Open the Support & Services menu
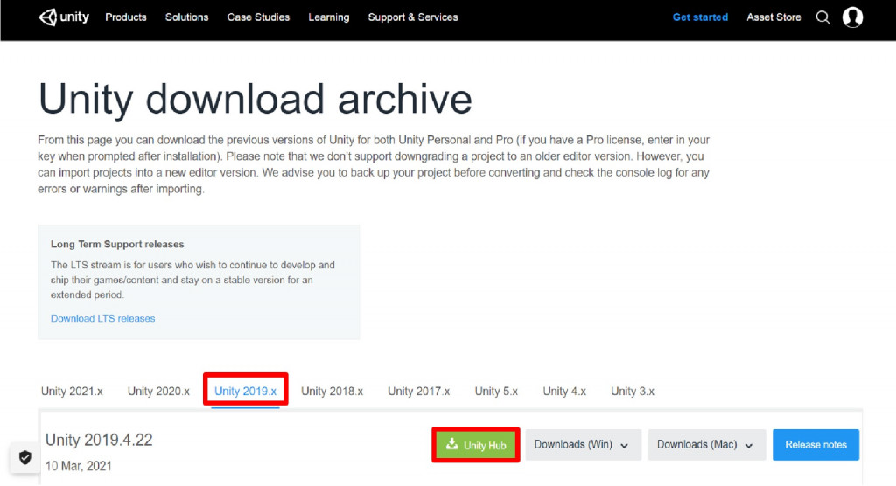The image size is (896, 486). point(413,17)
